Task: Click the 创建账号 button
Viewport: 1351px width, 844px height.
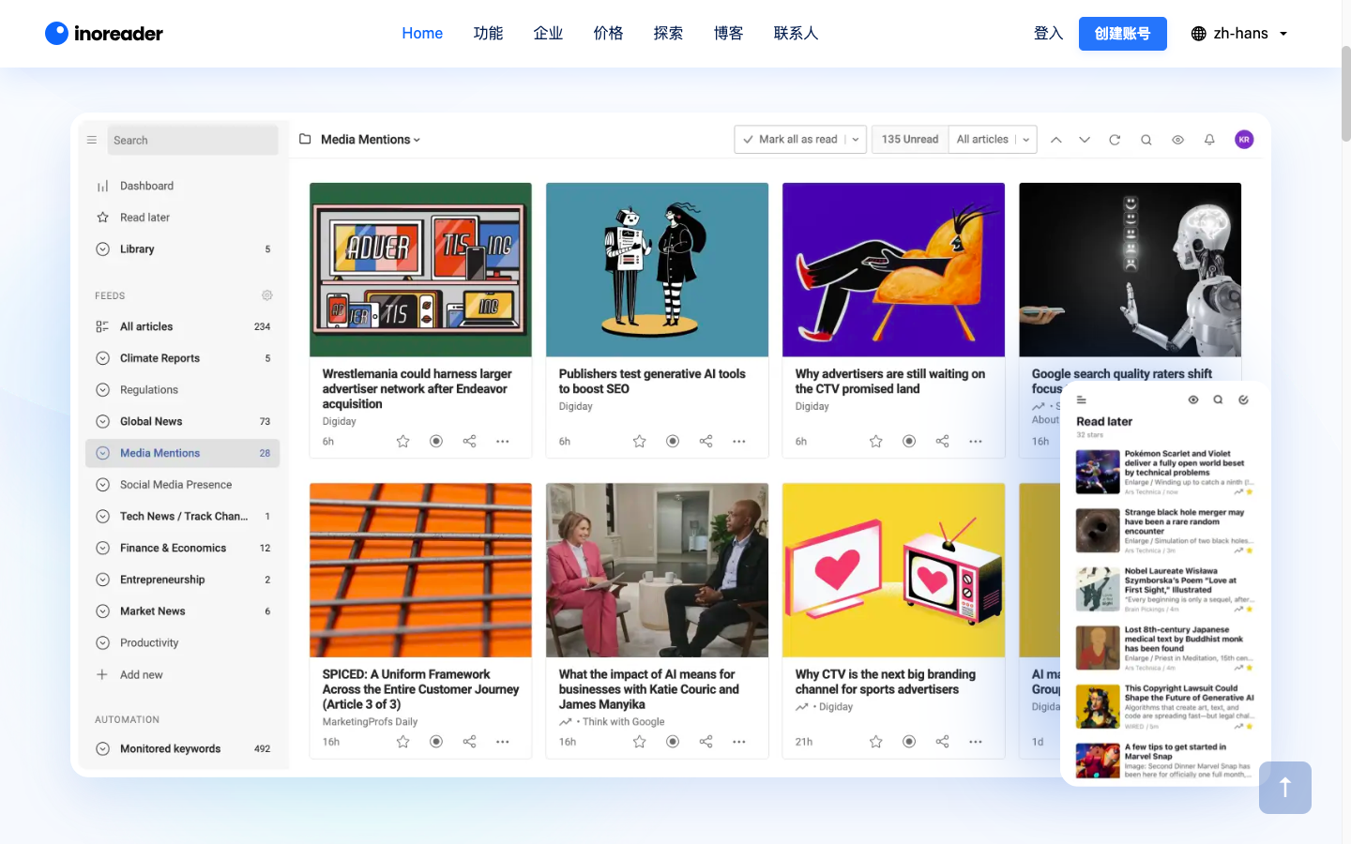Action: pyautogui.click(x=1122, y=34)
